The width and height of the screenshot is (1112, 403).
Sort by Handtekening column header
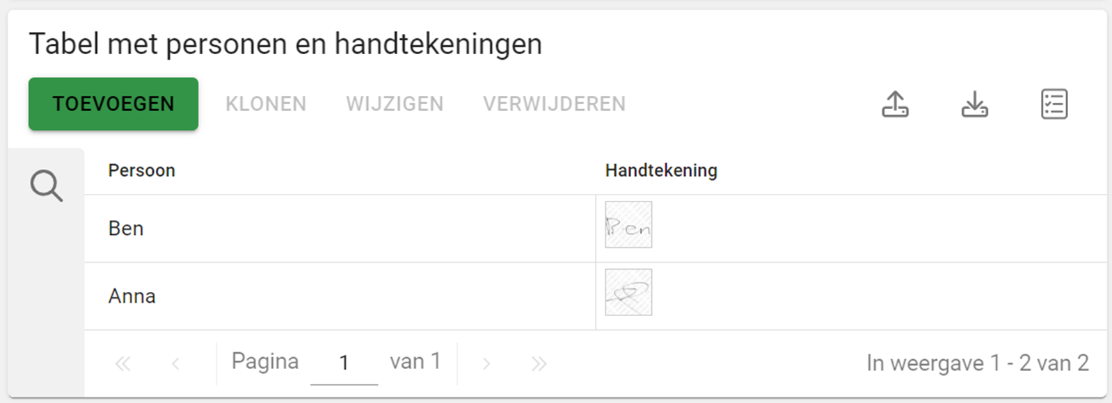pyautogui.click(x=661, y=171)
